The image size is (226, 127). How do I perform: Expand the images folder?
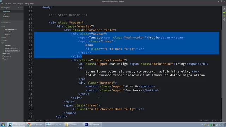click(x=5, y=40)
